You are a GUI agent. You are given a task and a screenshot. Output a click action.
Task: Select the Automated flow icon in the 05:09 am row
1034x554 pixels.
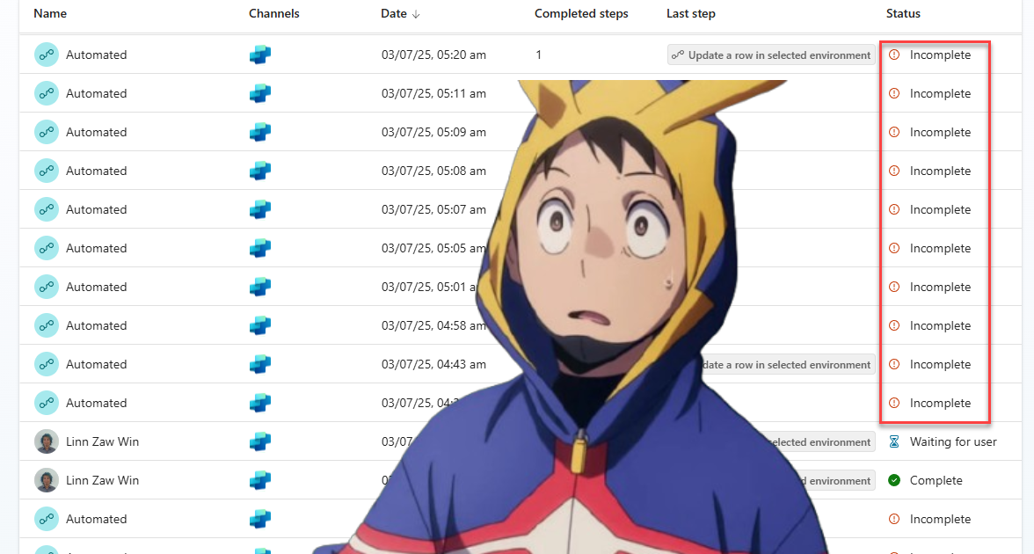[46, 132]
